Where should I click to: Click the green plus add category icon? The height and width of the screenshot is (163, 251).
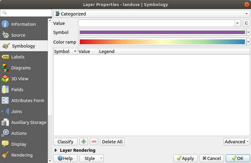point(83,141)
